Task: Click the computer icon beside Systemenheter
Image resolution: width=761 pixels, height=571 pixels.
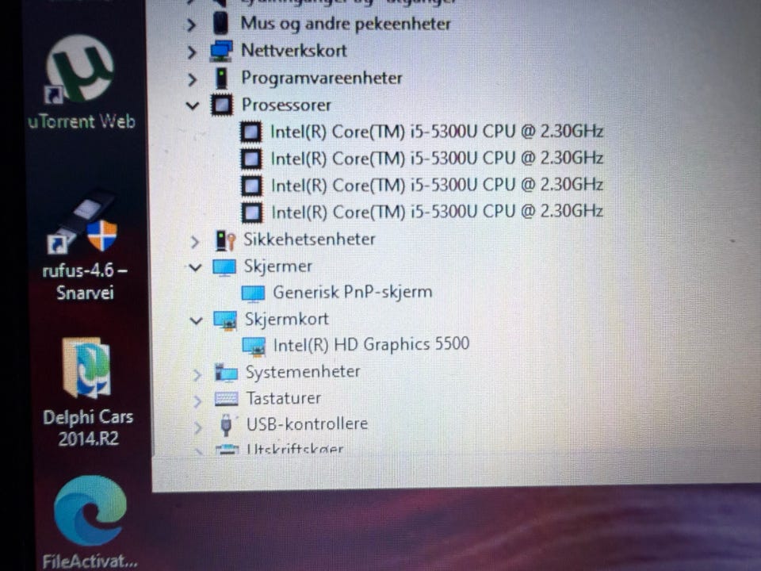Action: tap(226, 373)
